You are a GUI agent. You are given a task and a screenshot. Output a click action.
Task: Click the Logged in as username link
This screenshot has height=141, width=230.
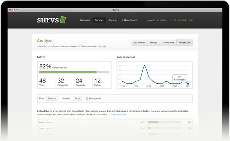click(156, 20)
